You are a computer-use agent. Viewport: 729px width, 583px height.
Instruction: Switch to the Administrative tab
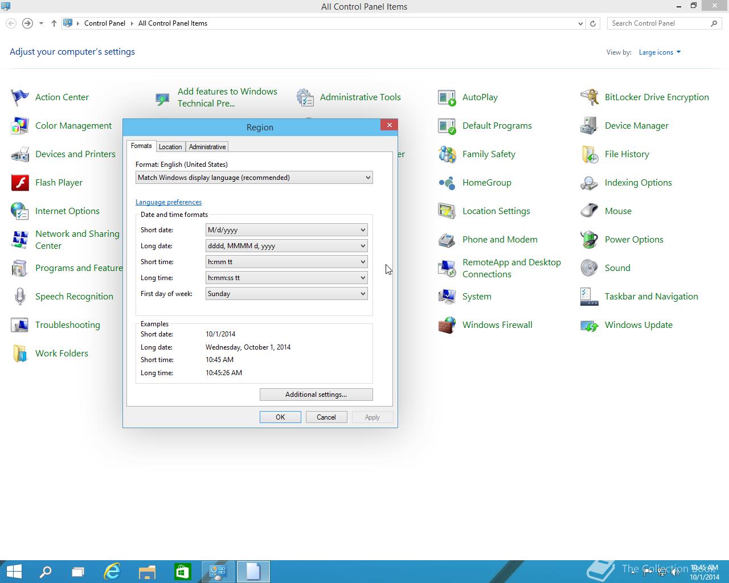(207, 147)
